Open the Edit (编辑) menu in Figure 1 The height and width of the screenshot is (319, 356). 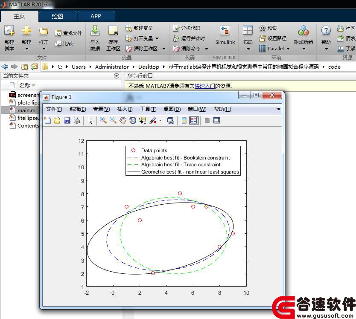(x=78, y=109)
